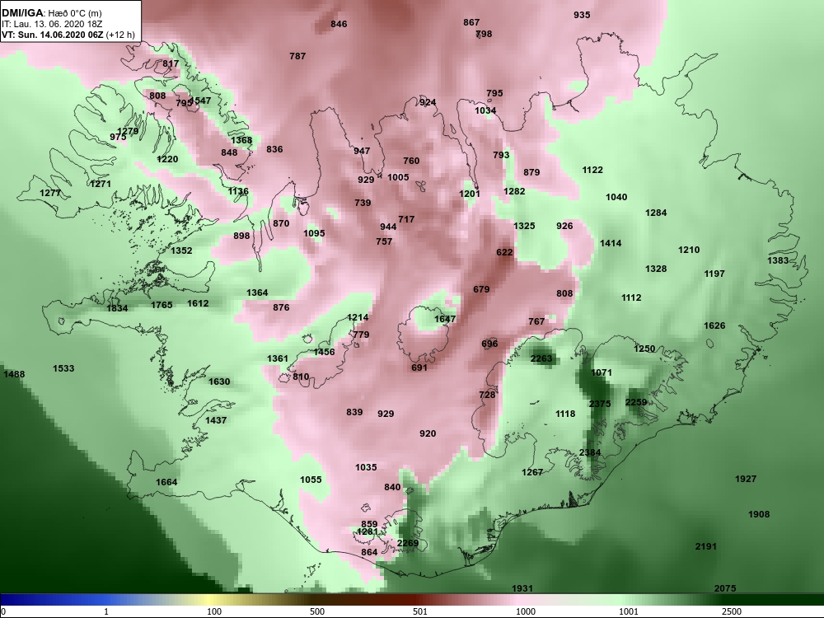Click the map value 1055

(311, 480)
